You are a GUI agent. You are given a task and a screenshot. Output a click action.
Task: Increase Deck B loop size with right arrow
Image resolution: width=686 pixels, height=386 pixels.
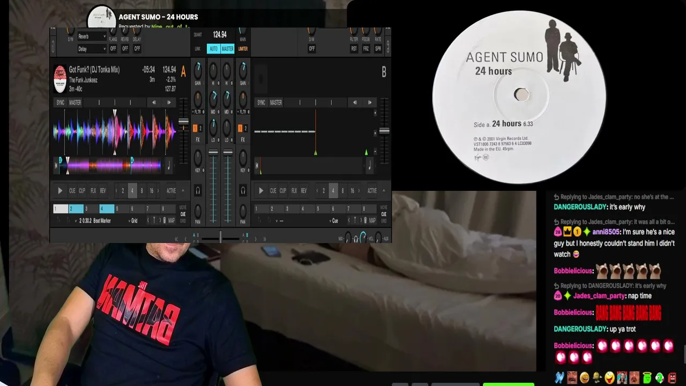coord(360,191)
